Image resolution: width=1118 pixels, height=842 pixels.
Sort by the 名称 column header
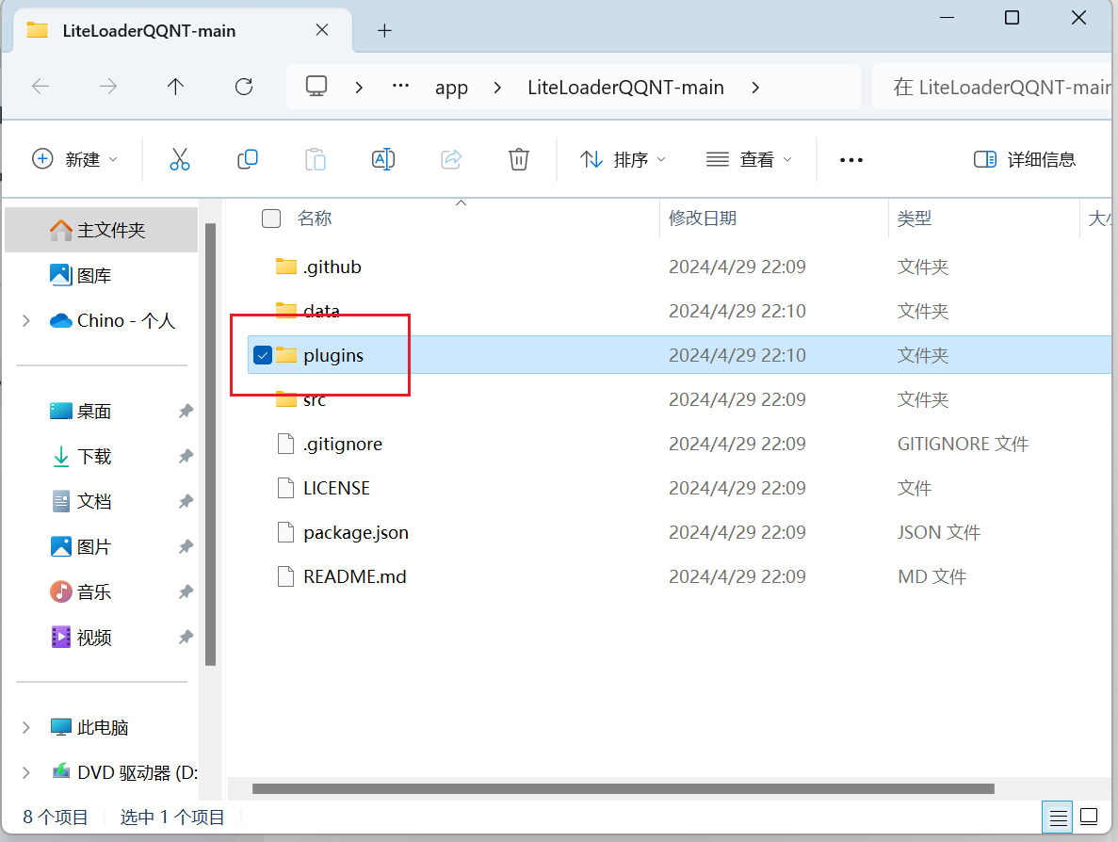[315, 219]
